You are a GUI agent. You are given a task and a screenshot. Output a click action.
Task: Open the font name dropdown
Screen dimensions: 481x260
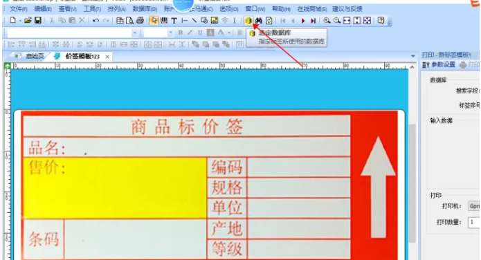coord(134,32)
